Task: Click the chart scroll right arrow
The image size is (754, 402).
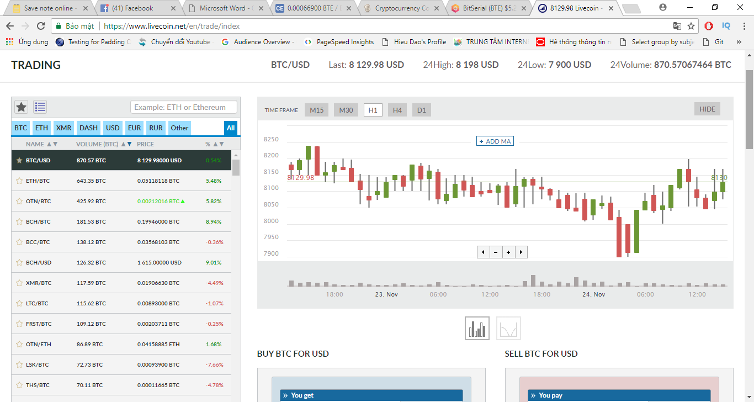Action: 521,252
